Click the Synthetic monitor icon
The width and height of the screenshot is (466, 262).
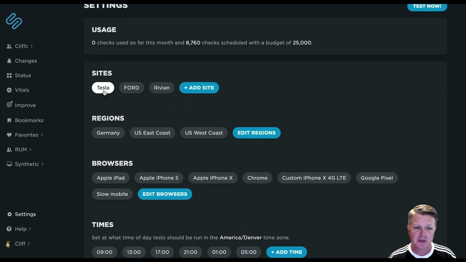9,164
